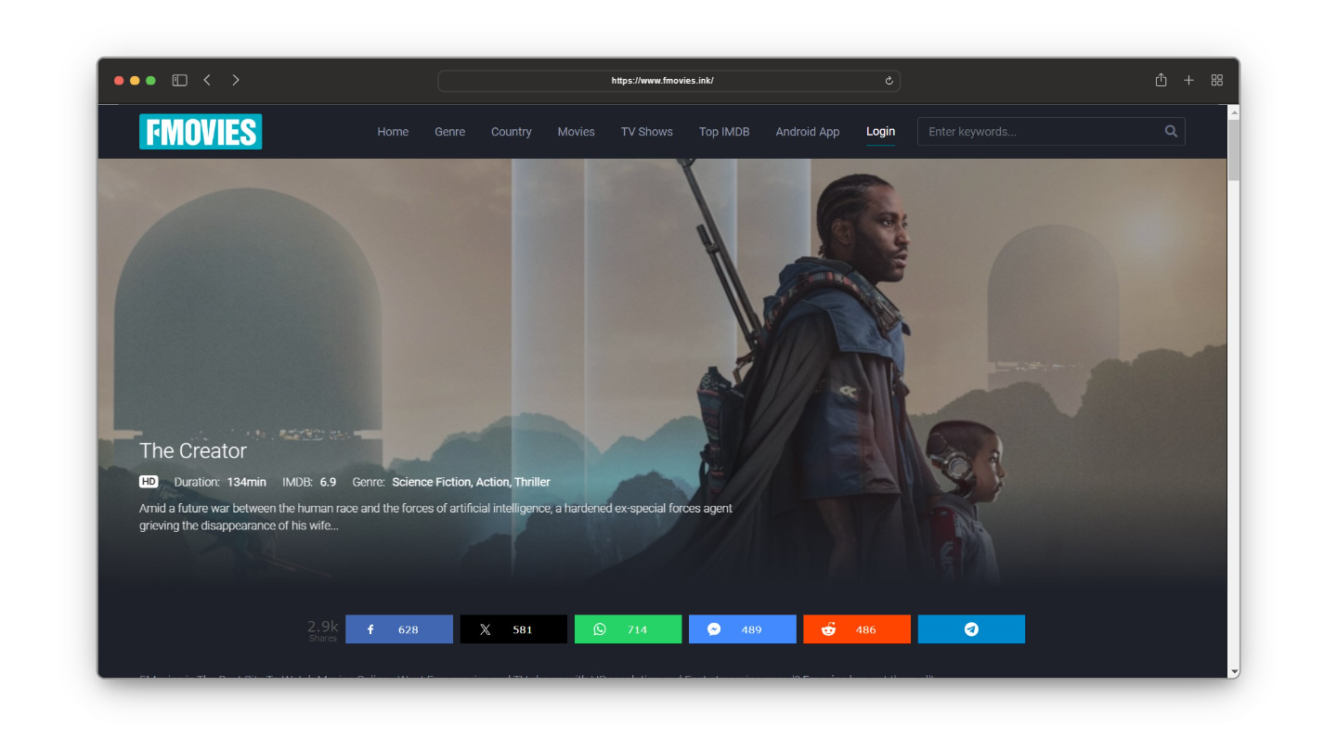Open the Genre menu
Viewport: 1337px width, 752px height.
449,132
